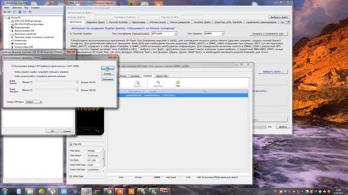
Task: Expand the disk drives tree node
Action: pyautogui.click(x=9, y=34)
